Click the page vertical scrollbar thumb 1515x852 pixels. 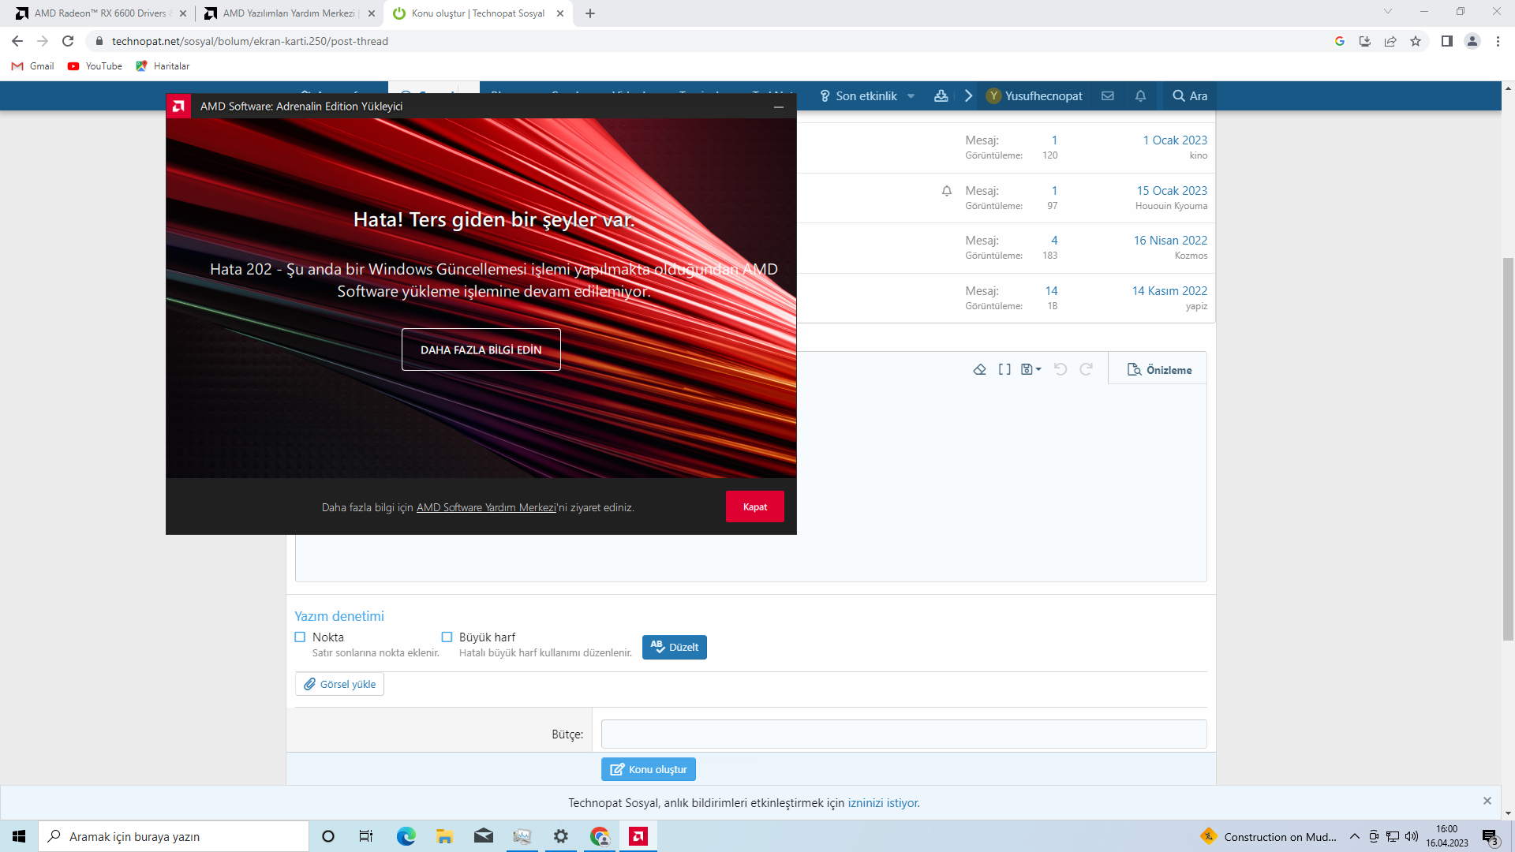(1508, 450)
